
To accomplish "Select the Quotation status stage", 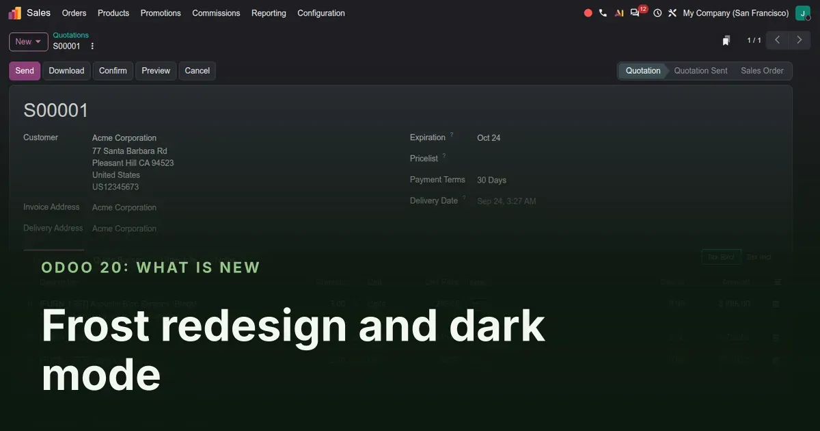I will [x=642, y=70].
